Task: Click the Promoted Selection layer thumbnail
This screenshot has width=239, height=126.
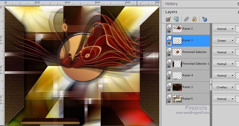Action: click(x=177, y=52)
